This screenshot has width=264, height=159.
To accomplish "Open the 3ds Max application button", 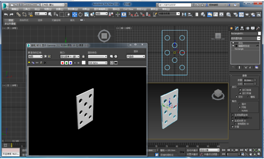I will point(5,7).
